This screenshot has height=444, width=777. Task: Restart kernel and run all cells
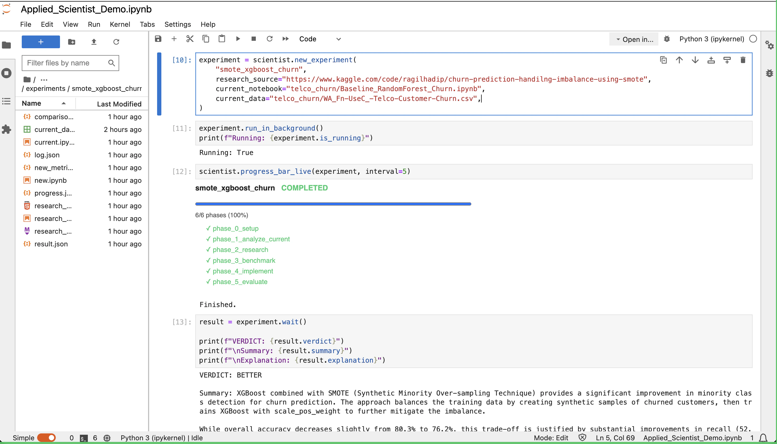(x=286, y=39)
